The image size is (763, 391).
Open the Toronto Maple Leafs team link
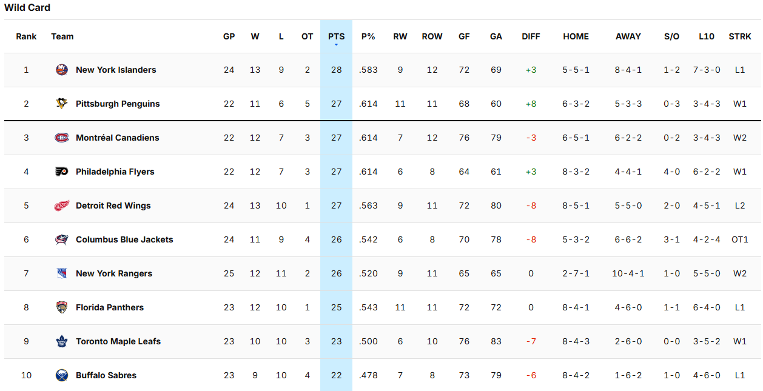pyautogui.click(x=118, y=341)
